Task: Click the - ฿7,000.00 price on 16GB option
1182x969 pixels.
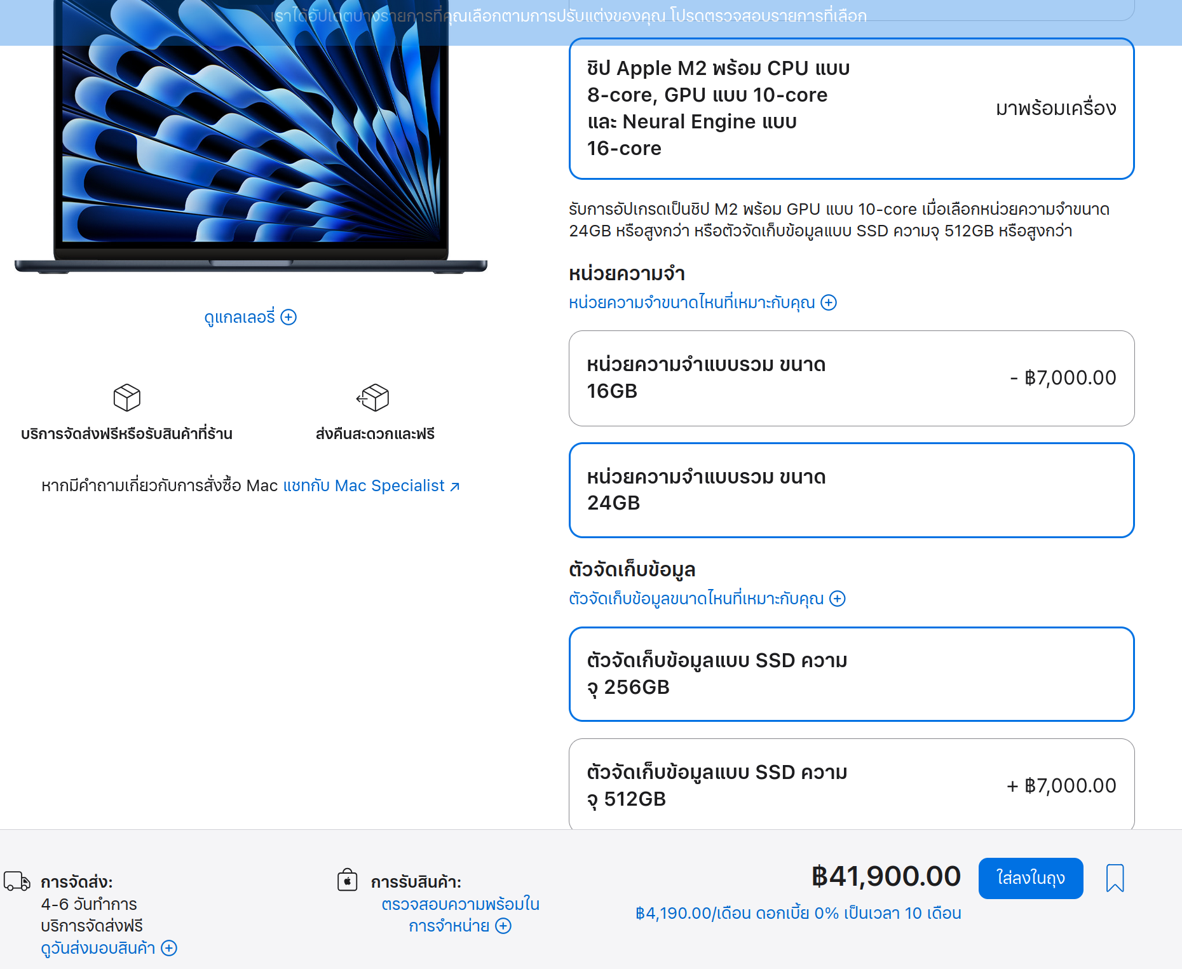Action: (x=1063, y=378)
